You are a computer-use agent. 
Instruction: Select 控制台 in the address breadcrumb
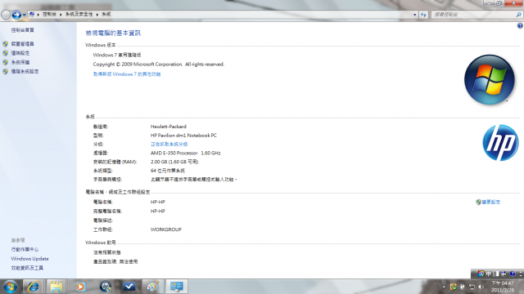pyautogui.click(x=49, y=15)
